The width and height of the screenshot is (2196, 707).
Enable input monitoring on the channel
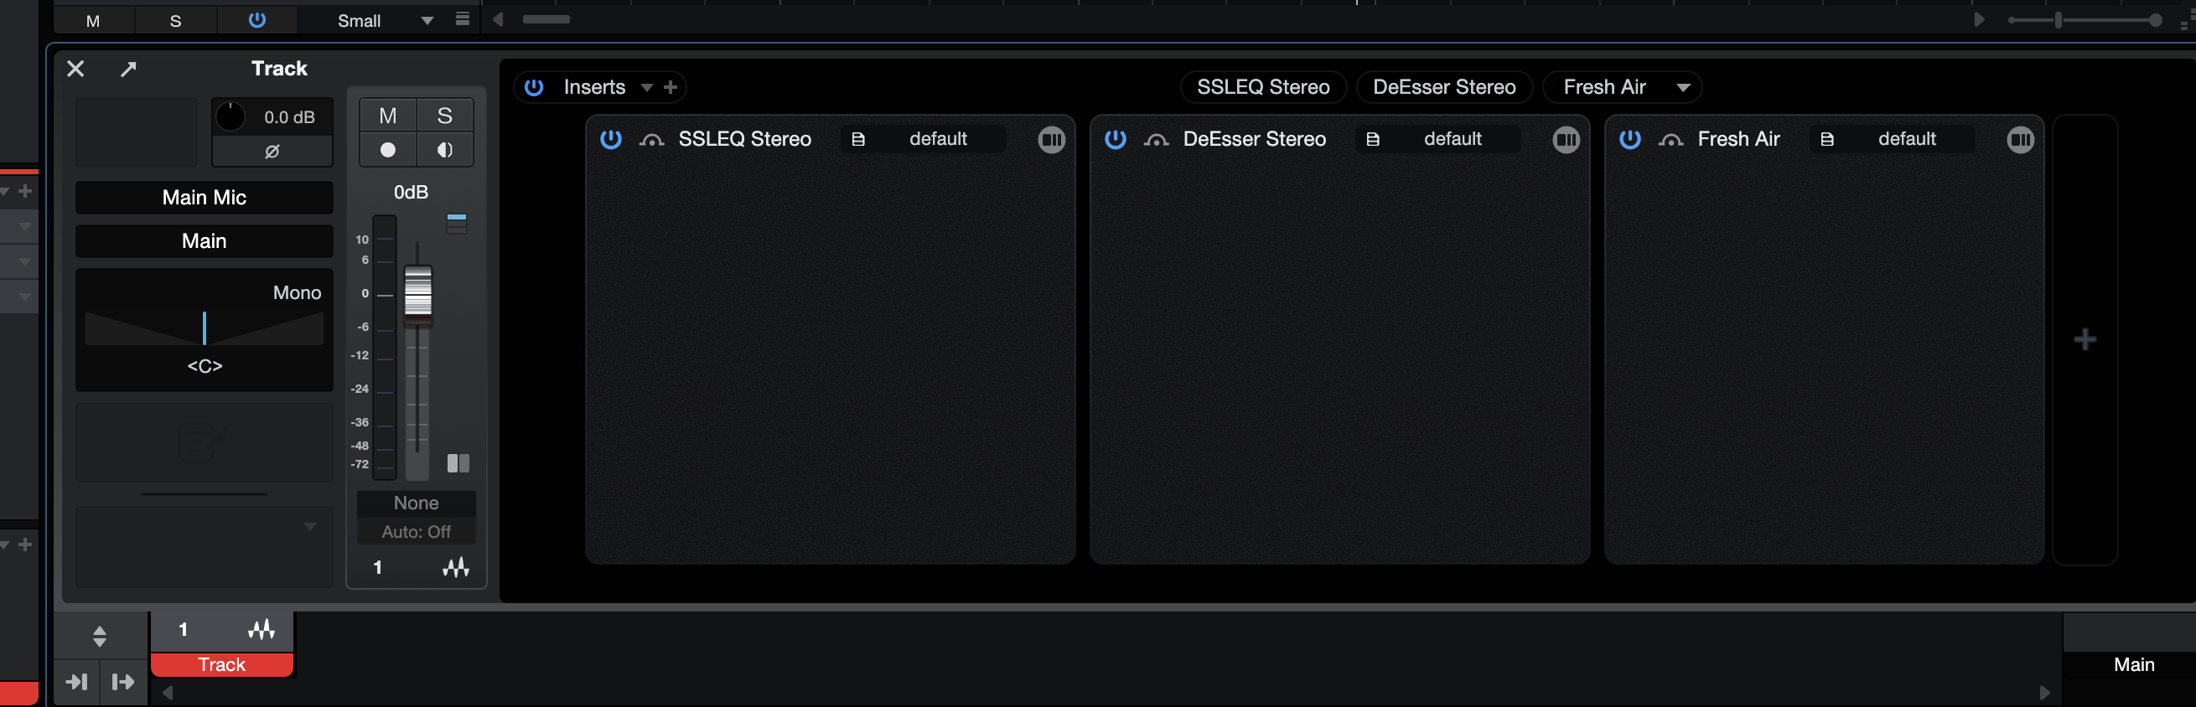[x=444, y=150]
